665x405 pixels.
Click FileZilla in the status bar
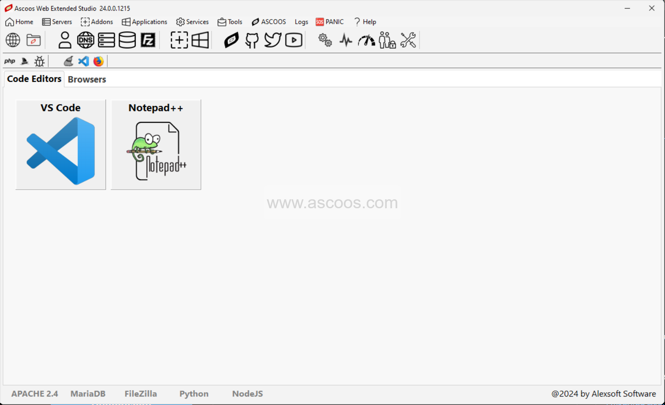point(140,394)
